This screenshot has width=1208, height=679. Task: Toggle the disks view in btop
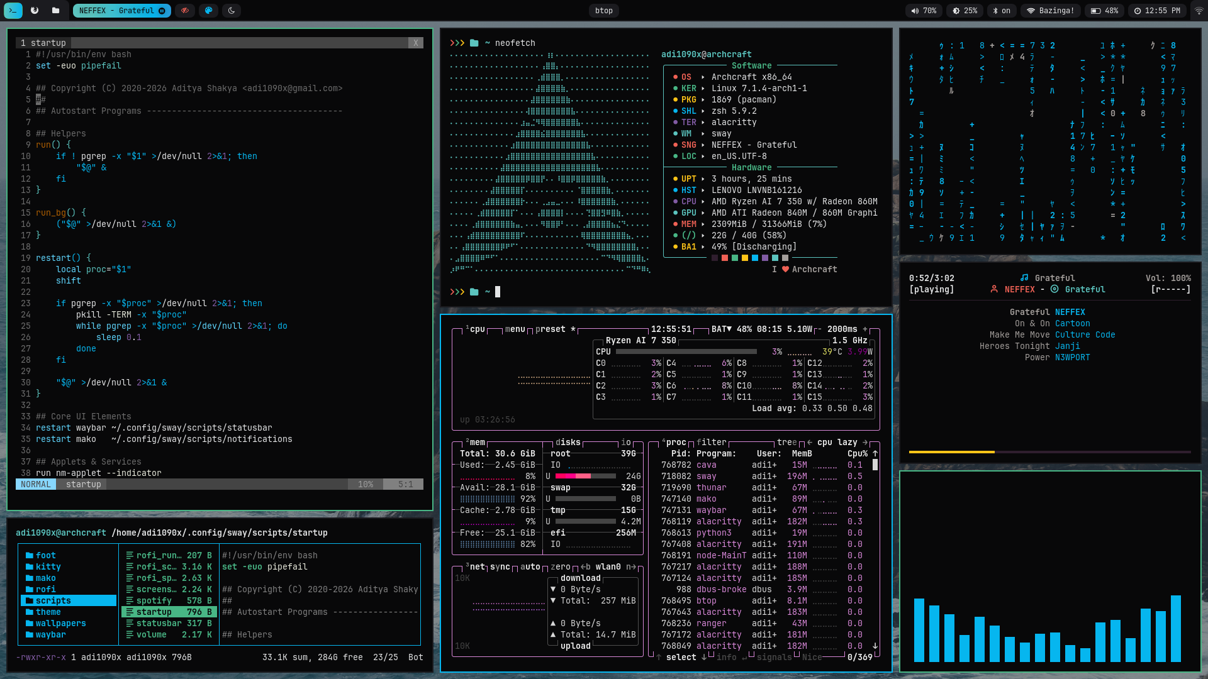(568, 442)
